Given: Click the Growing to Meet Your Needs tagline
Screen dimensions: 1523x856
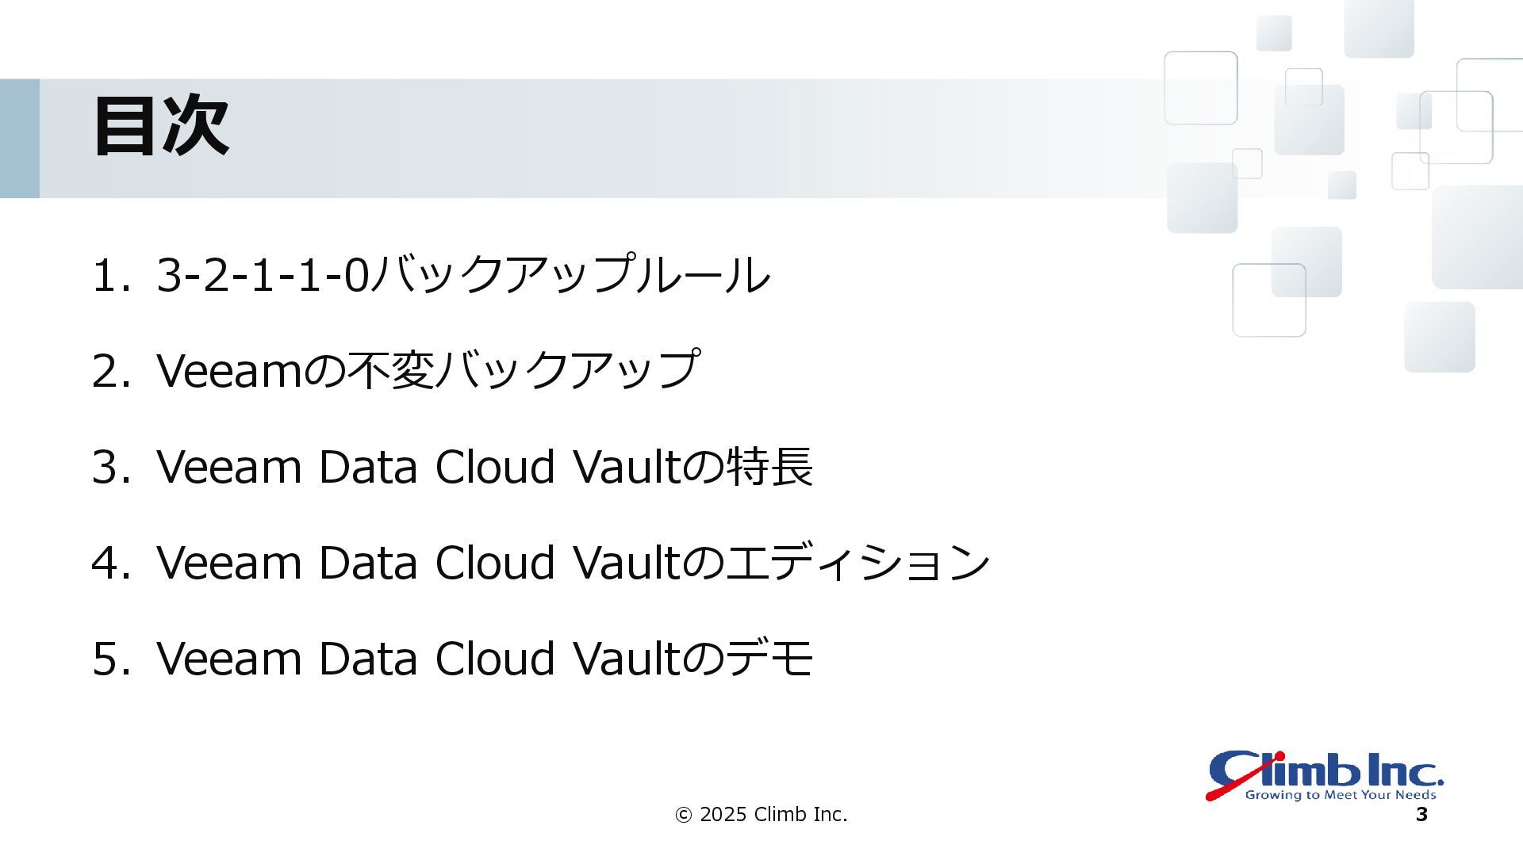Looking at the screenshot, I should coord(1341,795).
